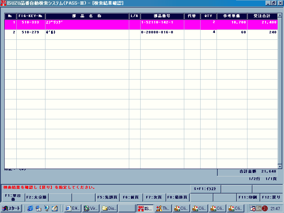The image size is (284, 213).
Task: Click the scroll up arrow of results table
Action: coord(280,15)
